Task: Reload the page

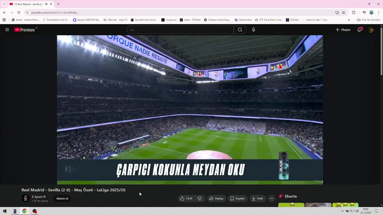Action: click(19, 13)
